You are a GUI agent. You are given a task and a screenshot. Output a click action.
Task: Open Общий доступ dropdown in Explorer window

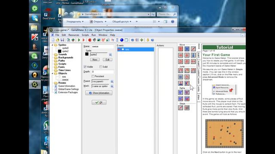(122, 22)
